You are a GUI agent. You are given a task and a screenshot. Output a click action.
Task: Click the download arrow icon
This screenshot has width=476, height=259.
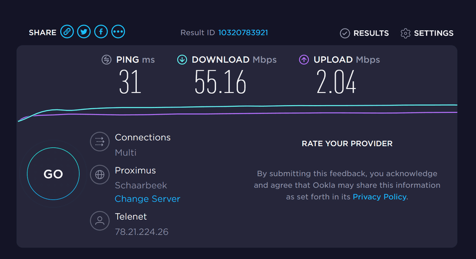(182, 59)
